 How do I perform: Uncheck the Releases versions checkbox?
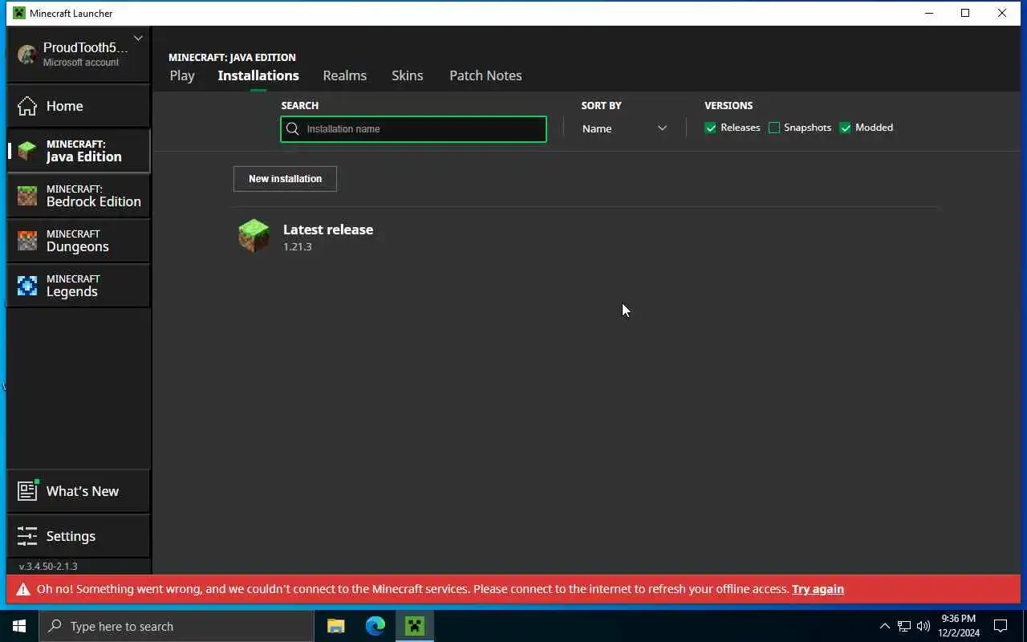(710, 128)
